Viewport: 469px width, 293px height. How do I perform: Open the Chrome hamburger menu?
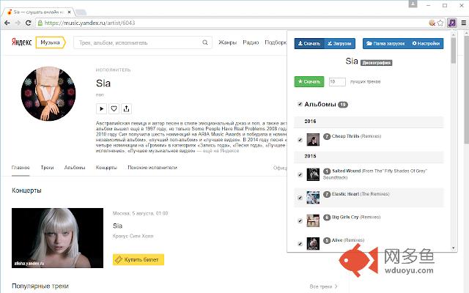(x=464, y=23)
